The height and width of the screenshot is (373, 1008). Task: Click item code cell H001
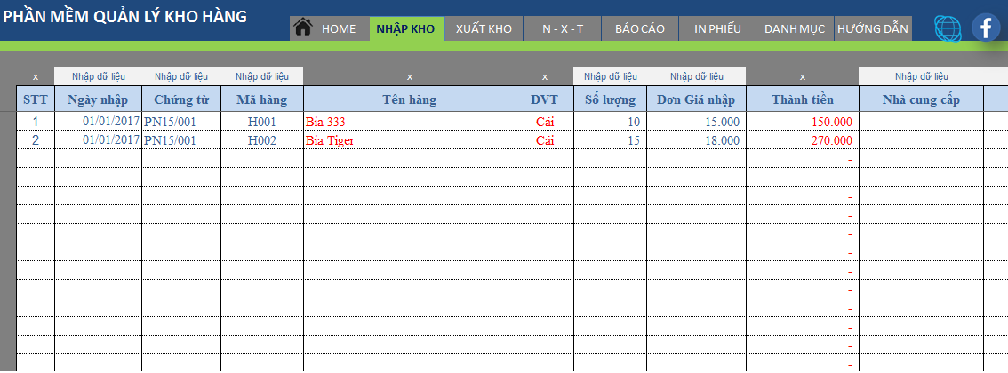[x=262, y=122]
